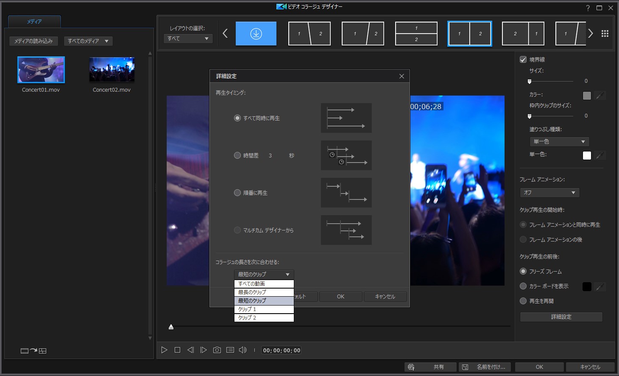Click eyedropper next to border color
The height and width of the screenshot is (376, 619).
[x=599, y=96]
